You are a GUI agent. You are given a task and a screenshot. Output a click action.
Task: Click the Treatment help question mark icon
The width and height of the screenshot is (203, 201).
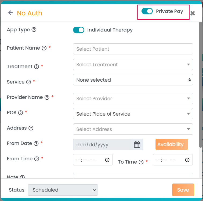tap(37, 67)
